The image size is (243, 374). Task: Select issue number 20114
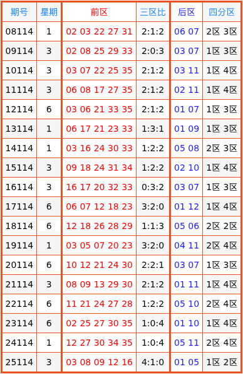pyautogui.click(x=19, y=265)
